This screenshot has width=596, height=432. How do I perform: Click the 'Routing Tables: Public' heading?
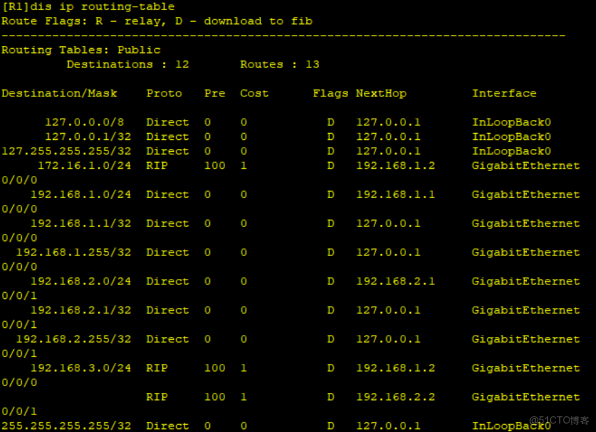click(x=81, y=50)
